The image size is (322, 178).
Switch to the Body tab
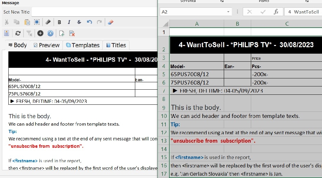point(18,45)
